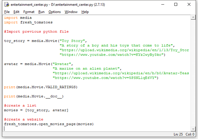This screenshot has width=198, height=139.
Task: Click the scrollbar down arrow
Action: [193, 129]
